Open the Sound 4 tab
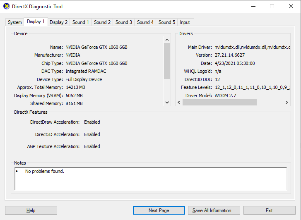301x220 pixels. click(145, 22)
